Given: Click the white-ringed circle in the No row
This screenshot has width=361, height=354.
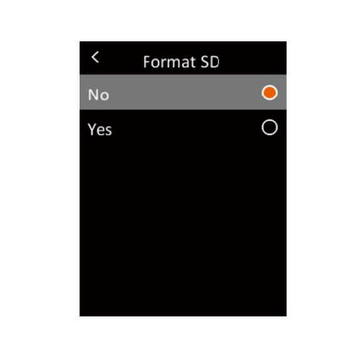Looking at the screenshot, I should tap(269, 93).
